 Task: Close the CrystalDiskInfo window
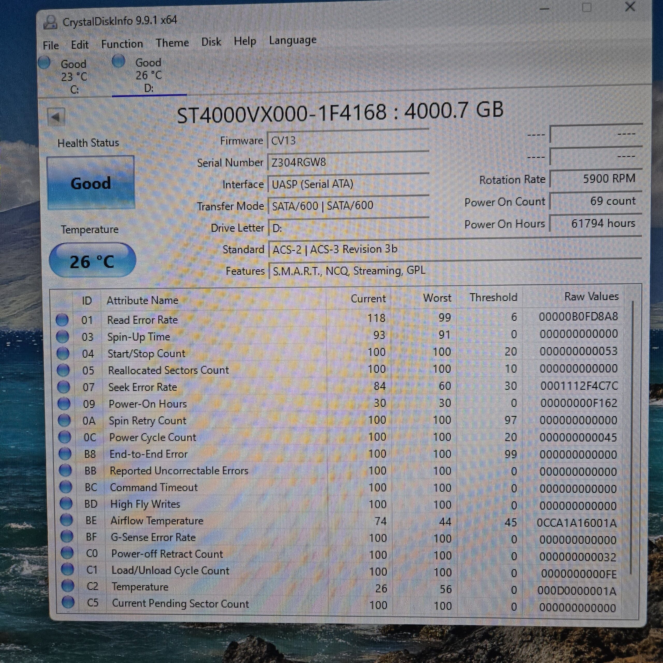630,7
